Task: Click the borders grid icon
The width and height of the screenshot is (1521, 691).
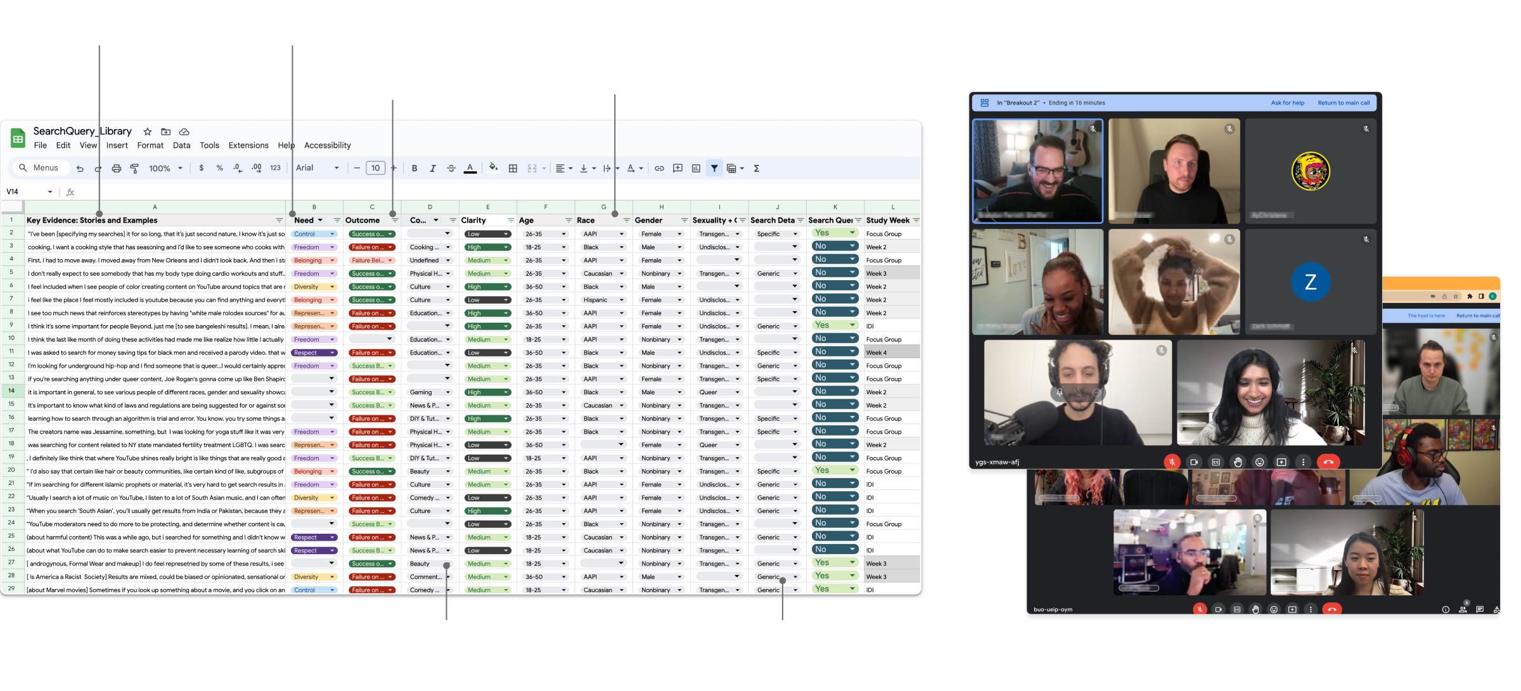Action: (513, 169)
